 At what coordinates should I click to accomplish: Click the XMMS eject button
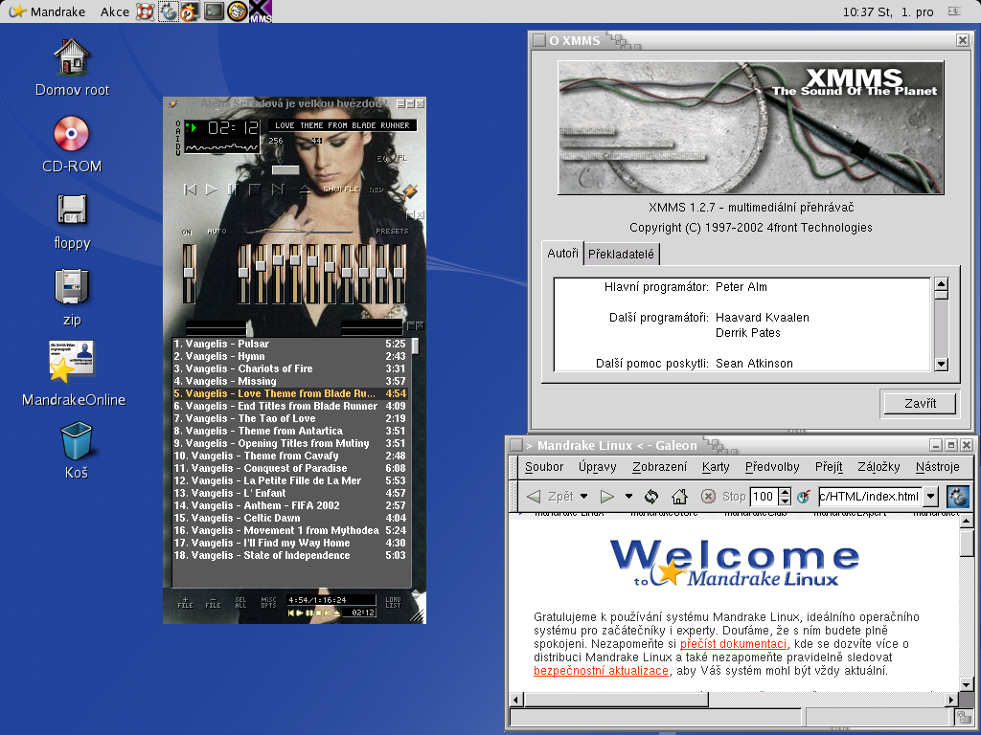pyautogui.click(x=305, y=189)
